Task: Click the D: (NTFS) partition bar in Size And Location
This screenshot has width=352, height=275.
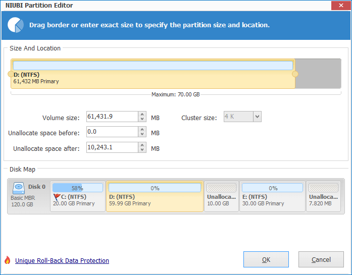Action: 153,74
